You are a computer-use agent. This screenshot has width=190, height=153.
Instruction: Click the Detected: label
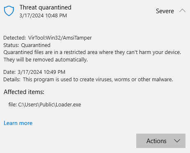tap(15, 38)
